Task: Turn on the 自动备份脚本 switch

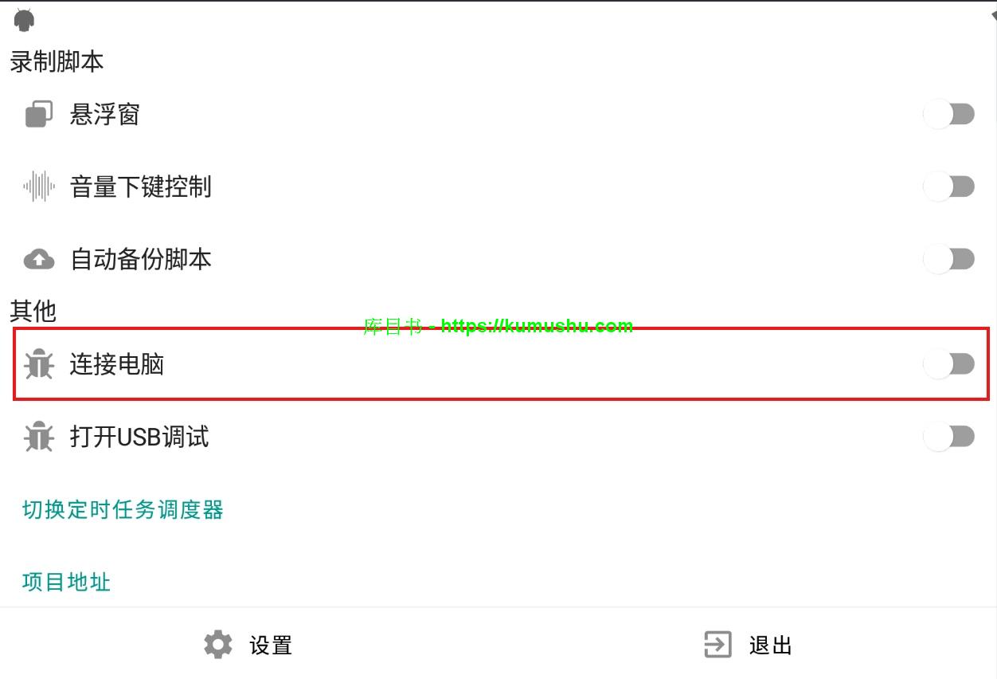Action: (x=949, y=259)
